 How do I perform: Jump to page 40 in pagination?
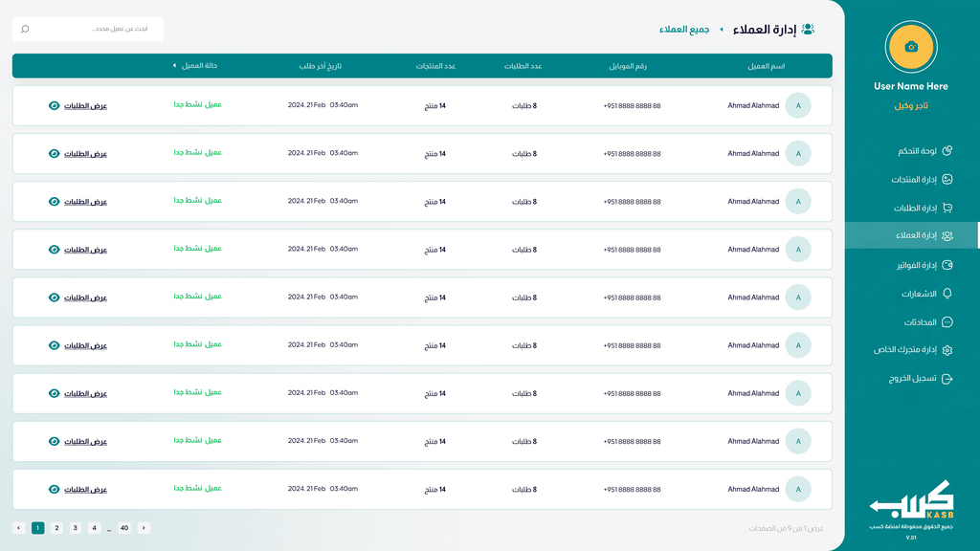pos(124,528)
